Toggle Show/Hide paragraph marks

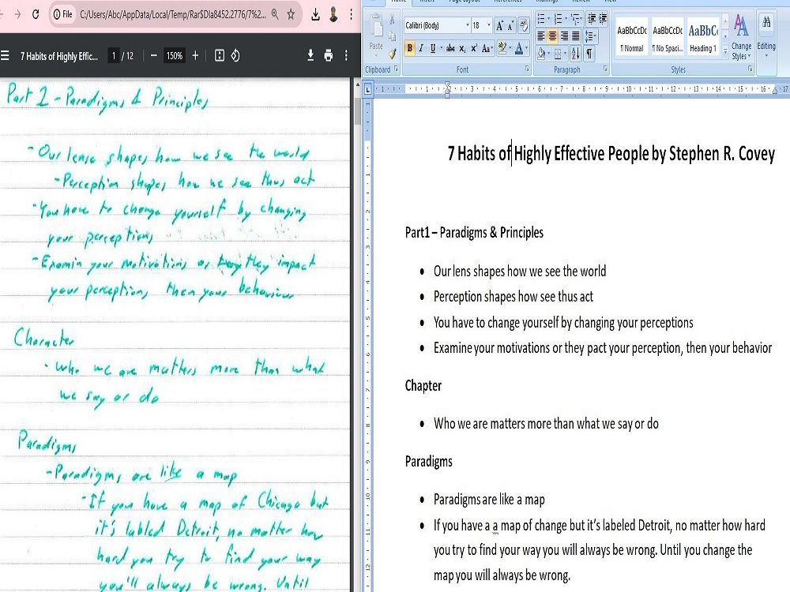589,53
